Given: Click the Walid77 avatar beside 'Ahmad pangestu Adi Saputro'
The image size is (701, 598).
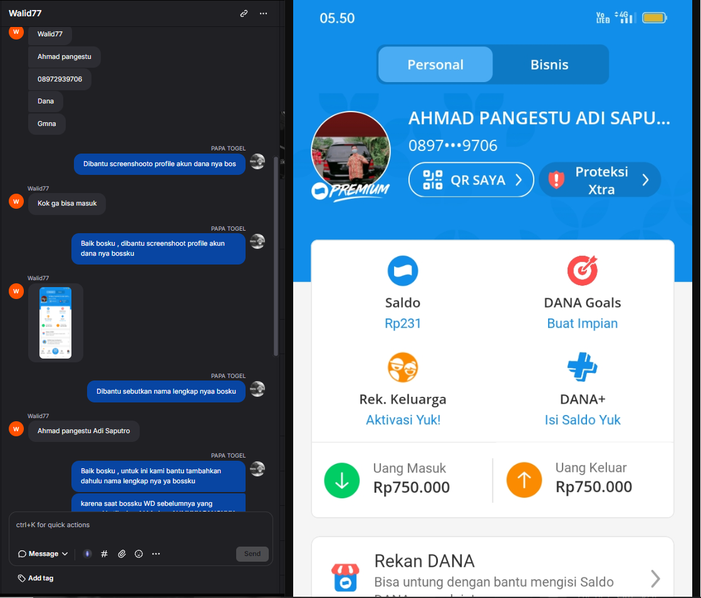Looking at the screenshot, I should [x=16, y=429].
